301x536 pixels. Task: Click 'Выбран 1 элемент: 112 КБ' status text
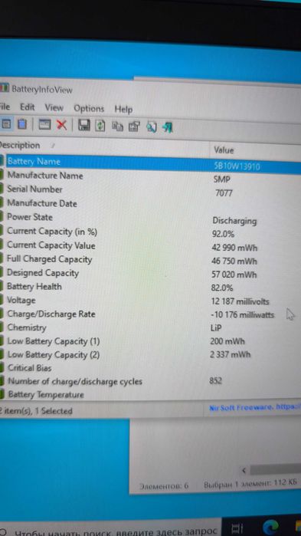click(251, 483)
